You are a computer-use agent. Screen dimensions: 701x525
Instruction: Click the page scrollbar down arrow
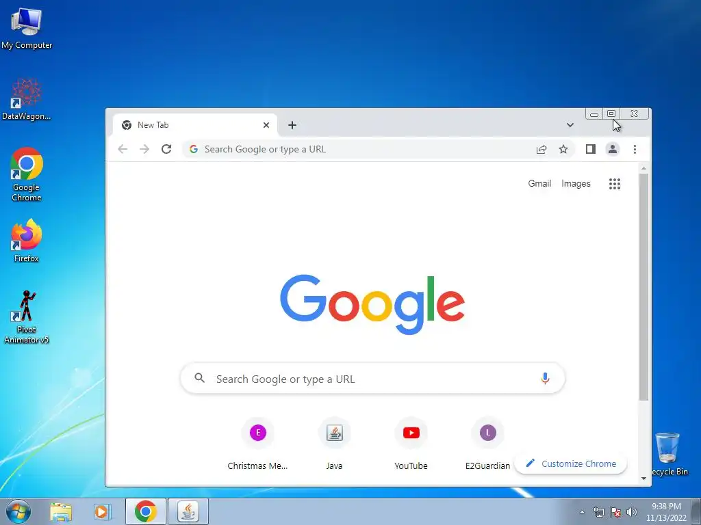(x=643, y=479)
